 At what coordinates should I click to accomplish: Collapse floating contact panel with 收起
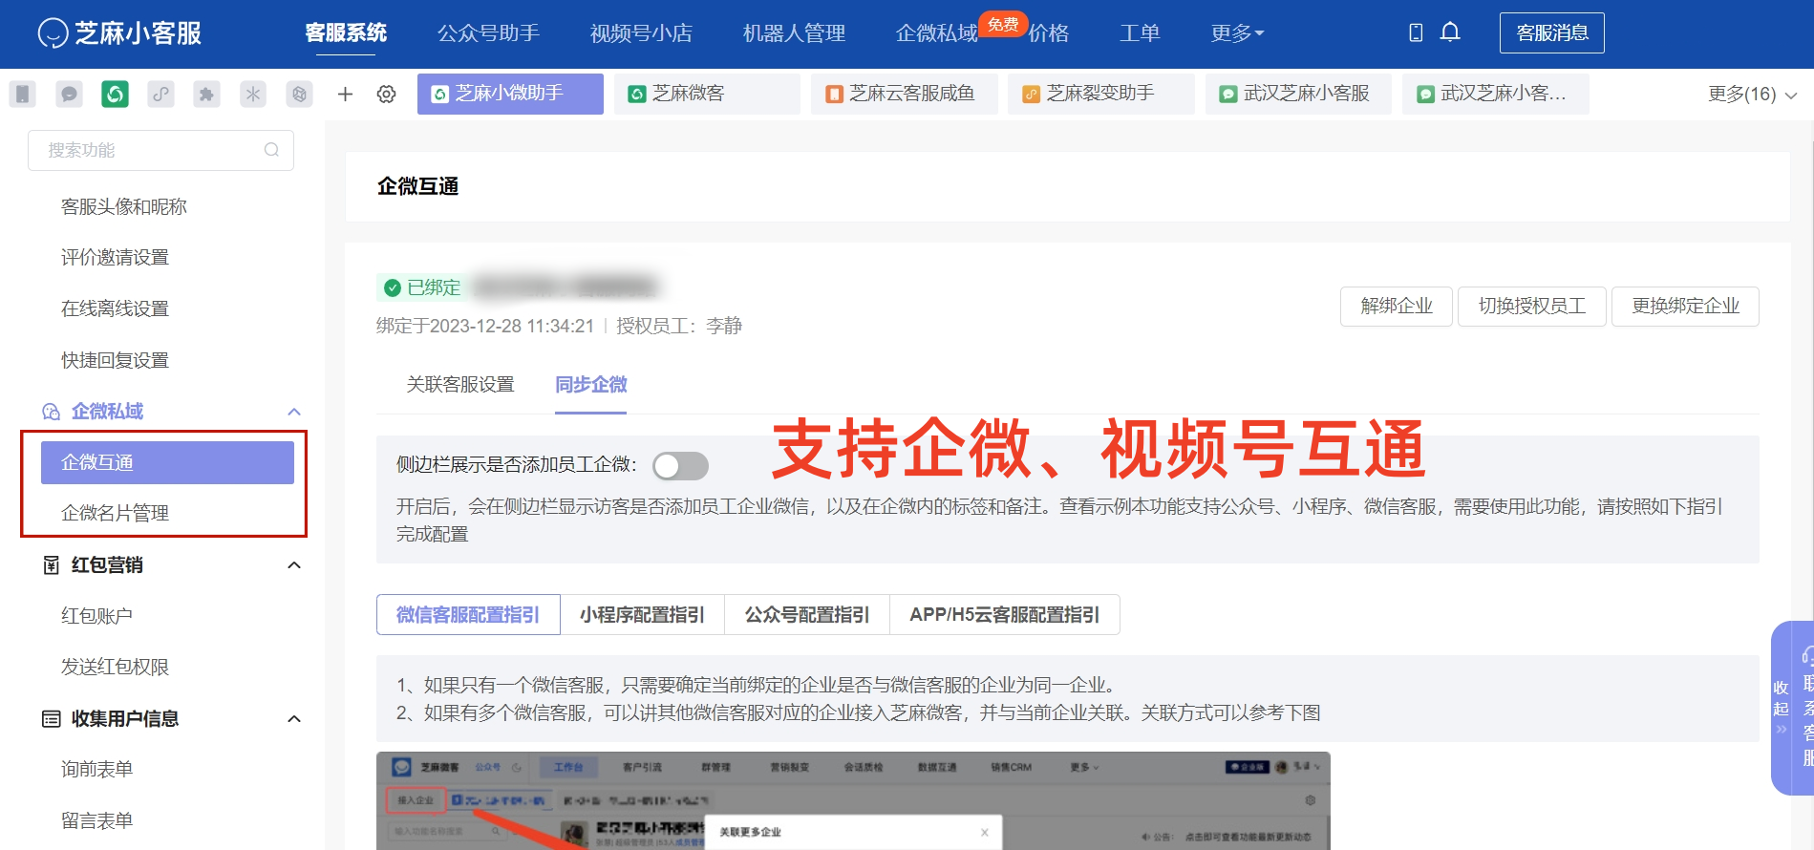(x=1782, y=708)
